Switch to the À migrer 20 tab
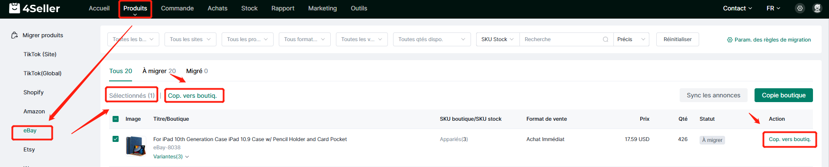 click(x=159, y=71)
